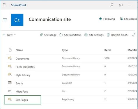Click the 6/5/2024 modified date

132,58
